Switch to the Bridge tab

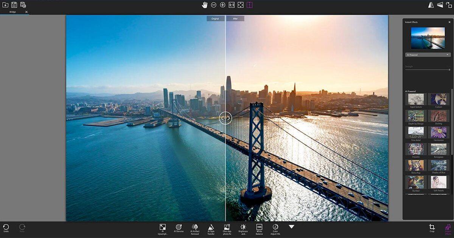coord(13,12)
